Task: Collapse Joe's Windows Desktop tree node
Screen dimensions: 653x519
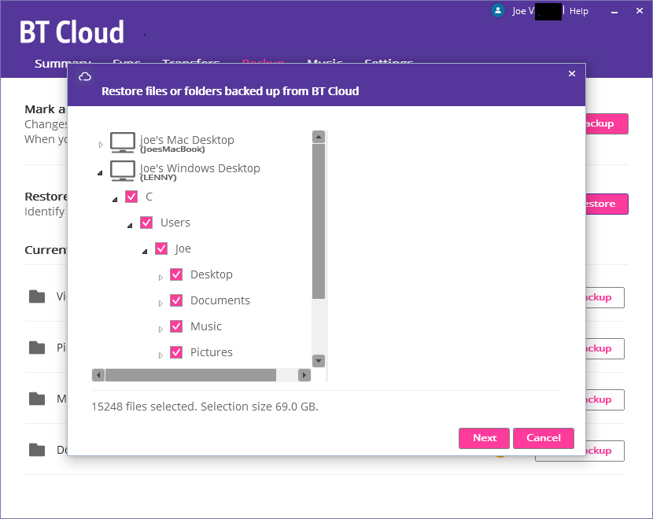Action: (x=100, y=173)
